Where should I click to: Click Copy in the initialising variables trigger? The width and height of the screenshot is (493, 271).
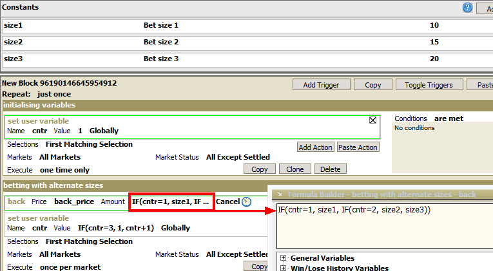(260, 169)
